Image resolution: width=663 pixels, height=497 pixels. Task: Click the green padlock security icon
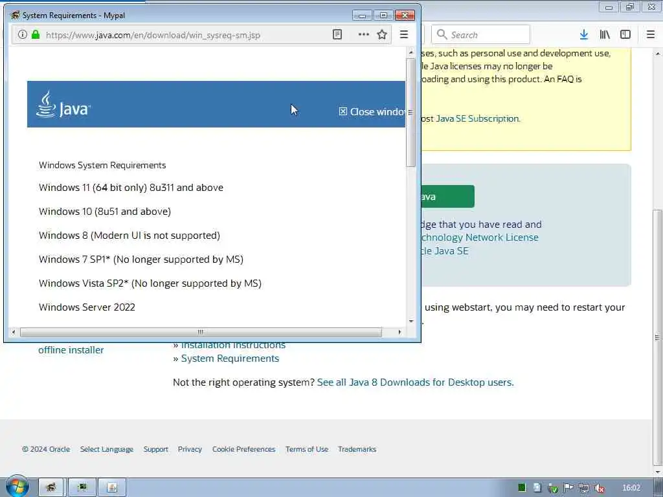(36, 35)
